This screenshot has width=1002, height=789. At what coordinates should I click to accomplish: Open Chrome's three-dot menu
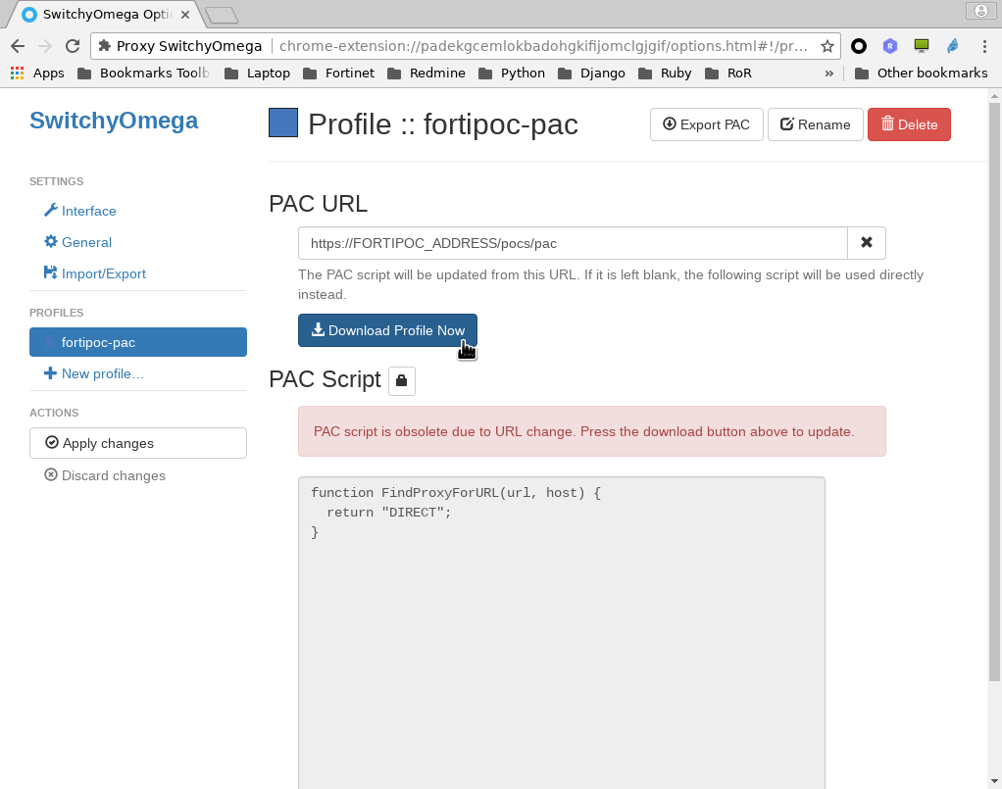point(984,46)
